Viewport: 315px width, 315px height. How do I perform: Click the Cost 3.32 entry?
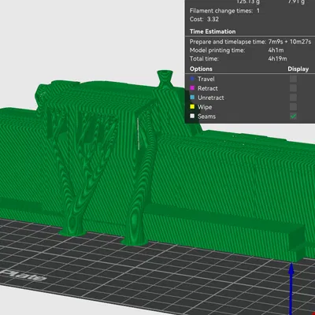click(204, 19)
